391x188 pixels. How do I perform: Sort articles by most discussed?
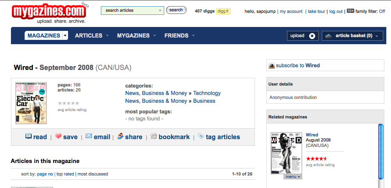tap(93, 174)
